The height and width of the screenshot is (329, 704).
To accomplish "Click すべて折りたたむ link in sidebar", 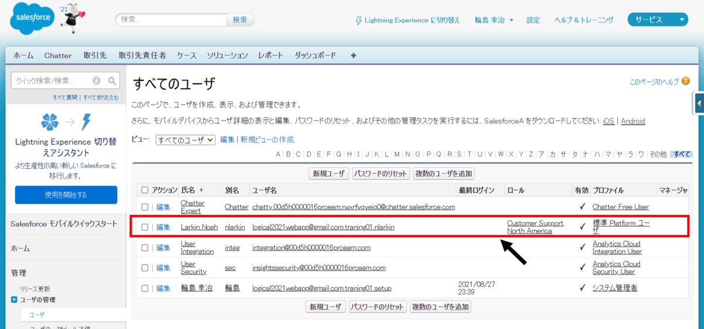I will (101, 97).
